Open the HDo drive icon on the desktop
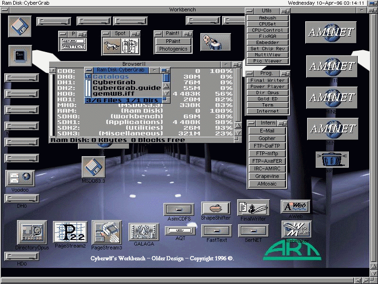Viewport: 378px width, 284px height. 22,256
